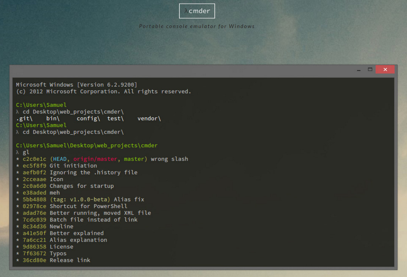Screen dimensions: 407x277
Task: Click commit hash 5bb4808
Action: point(34,199)
